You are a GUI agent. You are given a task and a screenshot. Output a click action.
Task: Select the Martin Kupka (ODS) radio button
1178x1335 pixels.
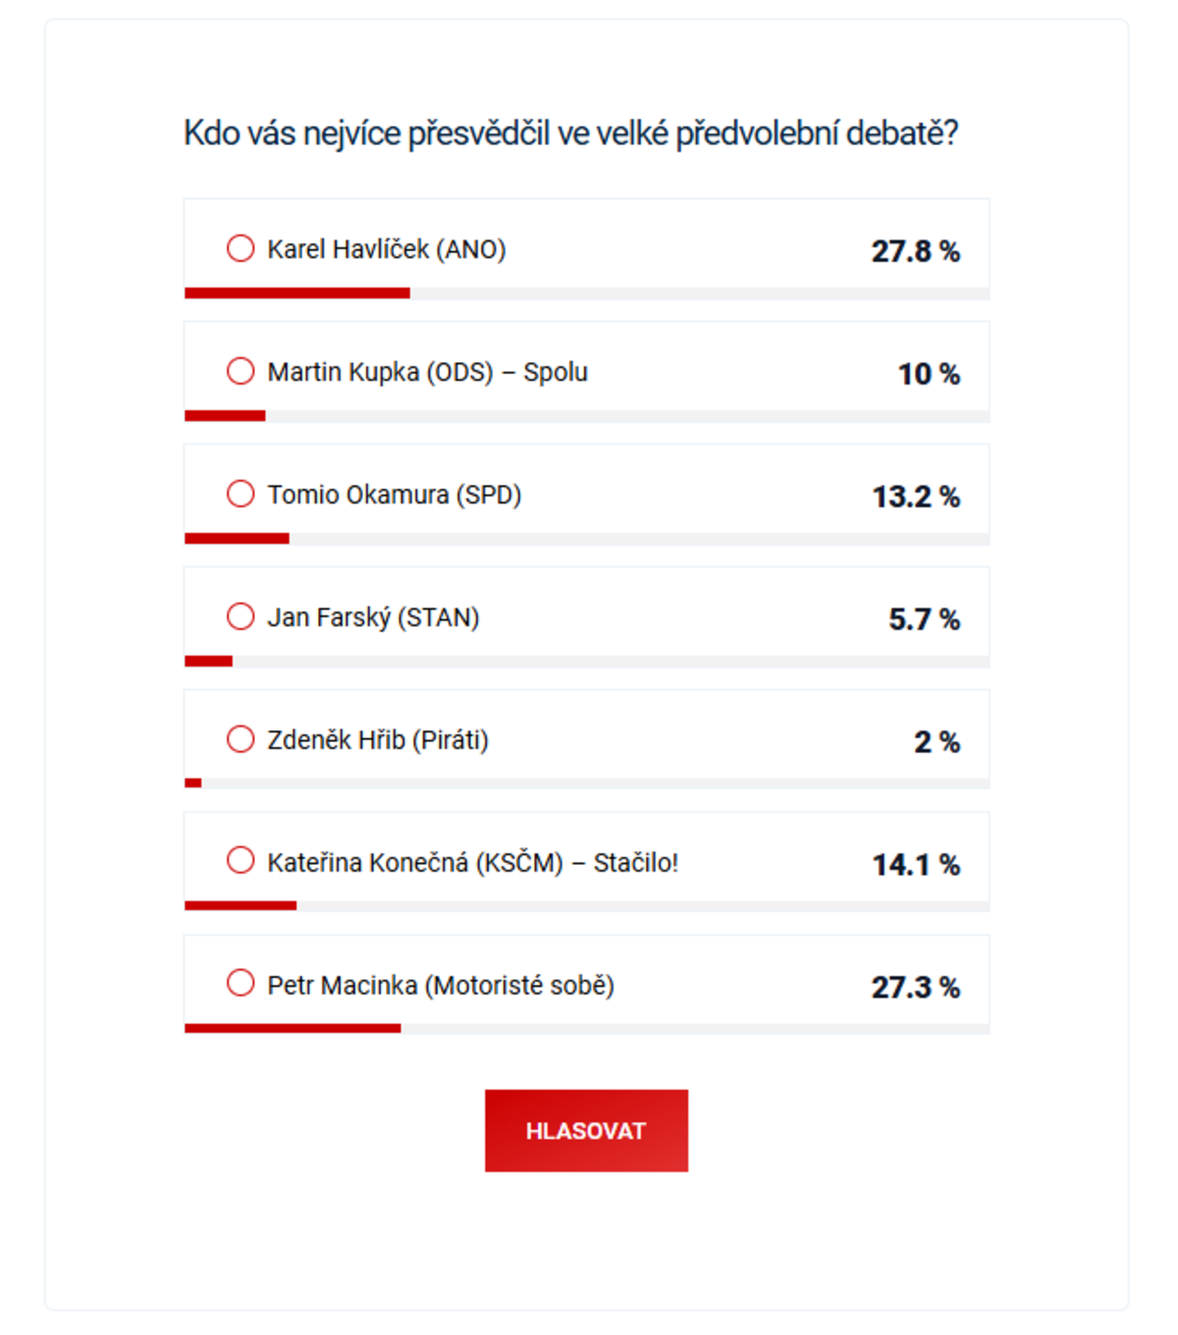point(241,371)
